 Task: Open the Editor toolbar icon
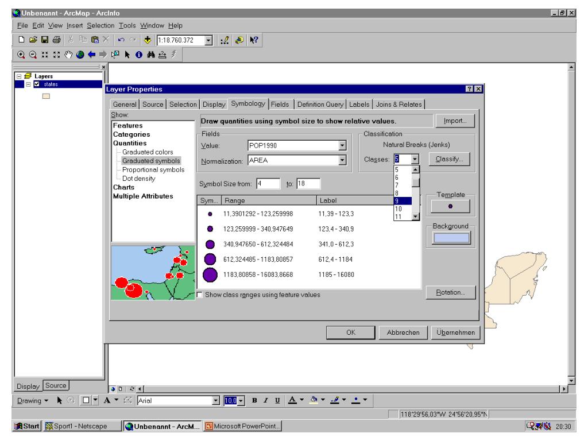225,40
